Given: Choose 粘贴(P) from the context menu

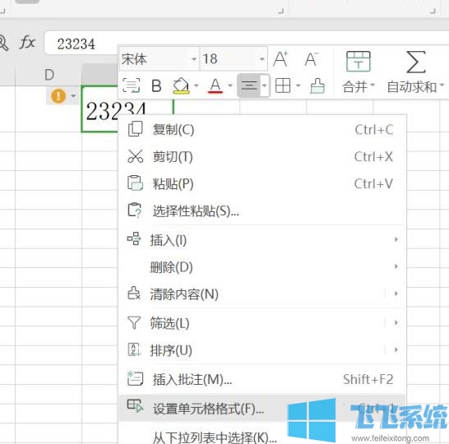Looking at the screenshot, I should 262,183.
